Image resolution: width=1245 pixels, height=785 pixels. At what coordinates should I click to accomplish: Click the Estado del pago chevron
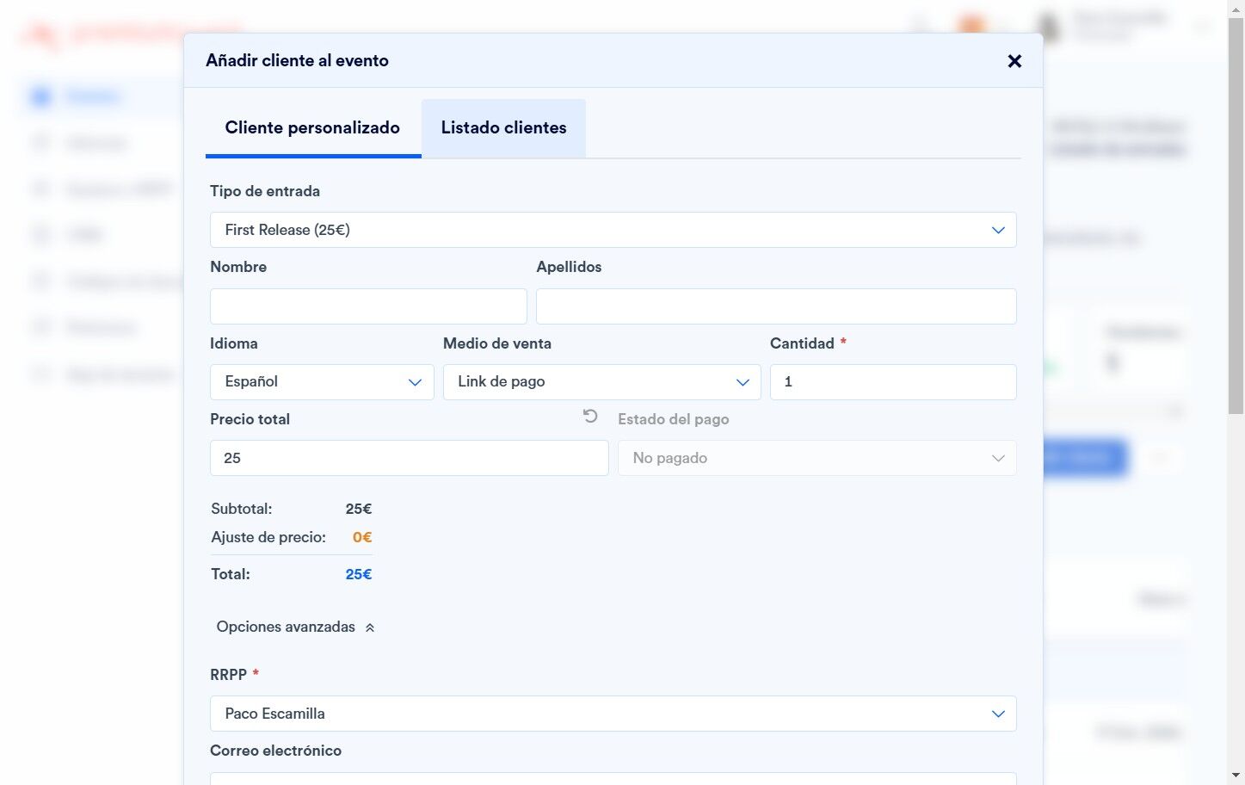coord(998,458)
